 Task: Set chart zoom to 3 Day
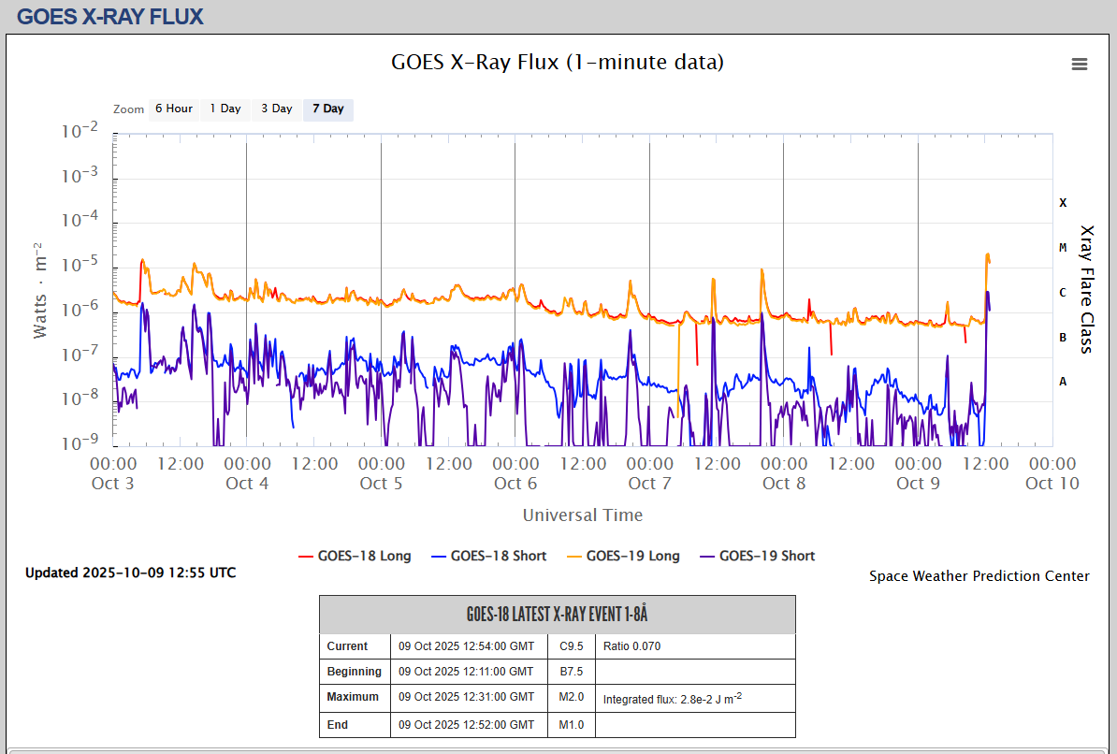click(276, 109)
